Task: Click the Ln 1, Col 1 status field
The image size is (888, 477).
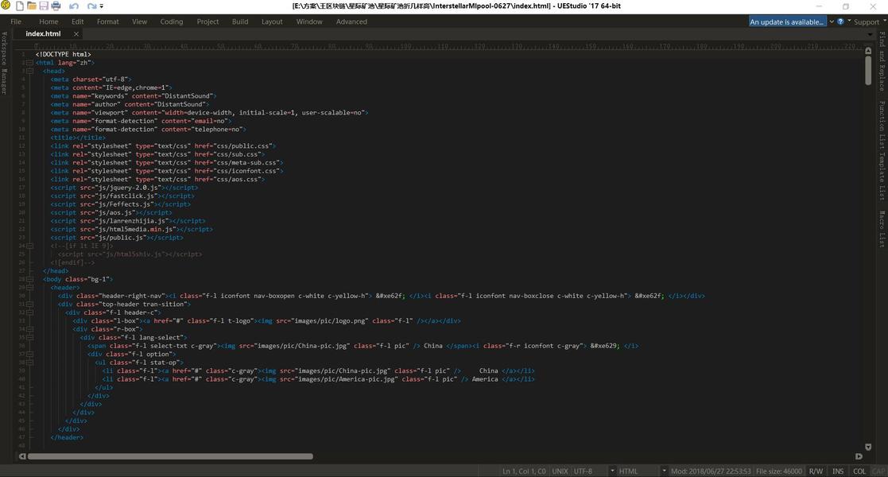Action: (x=524, y=471)
